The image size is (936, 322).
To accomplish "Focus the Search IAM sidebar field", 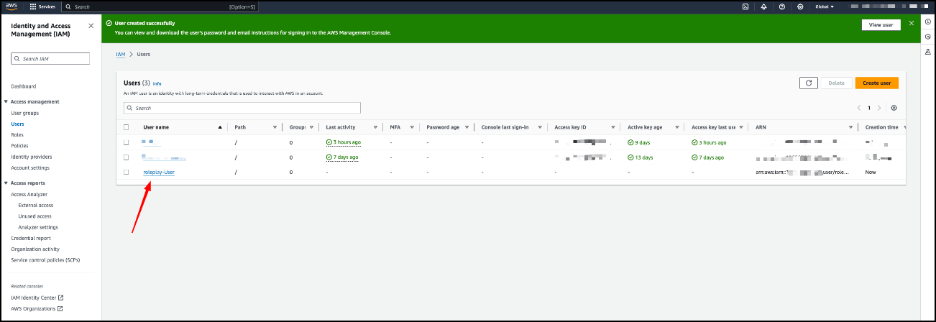I will [50, 59].
